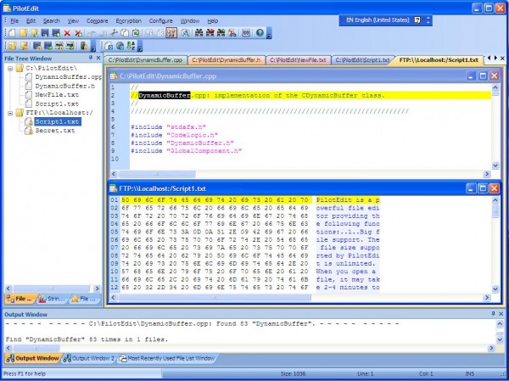Toggle the highlighted hex mode toolbar button
The width and height of the screenshot is (509, 381).
171,32
